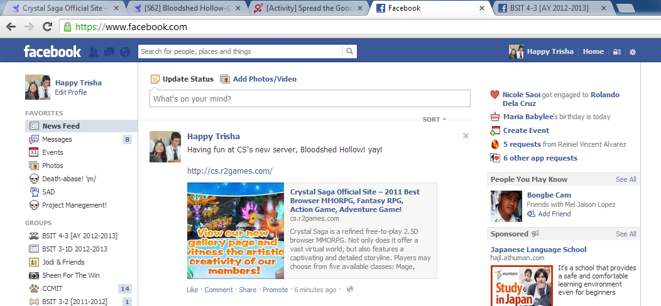Screen dimensions: 661x306
Task: Click the Home link in header
Action: tap(593, 51)
